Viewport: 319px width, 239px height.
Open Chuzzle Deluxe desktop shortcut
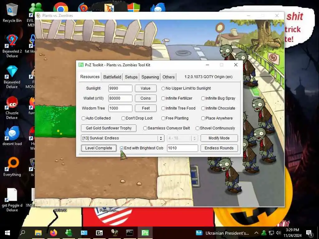tap(12, 108)
